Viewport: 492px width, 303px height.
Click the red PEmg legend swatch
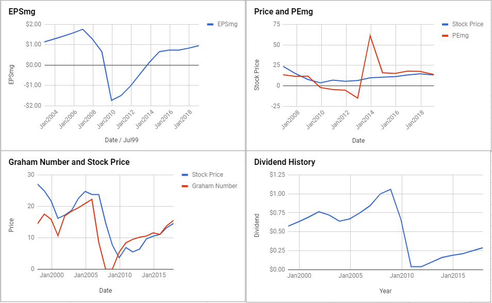coord(445,36)
